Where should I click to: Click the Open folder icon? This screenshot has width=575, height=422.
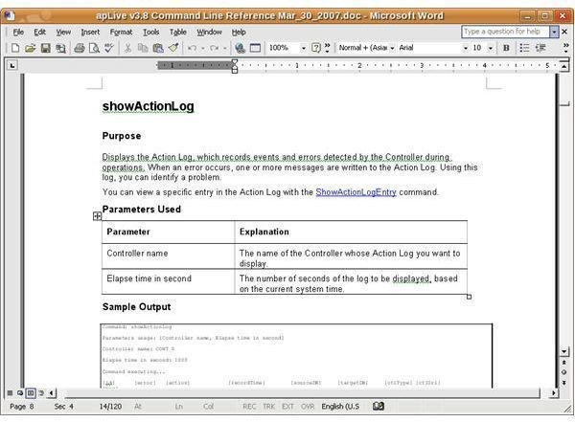31,48
